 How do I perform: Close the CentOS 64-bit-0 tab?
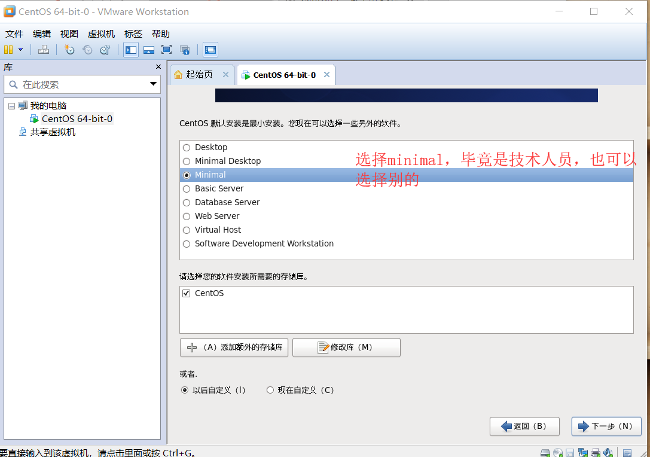tap(326, 75)
